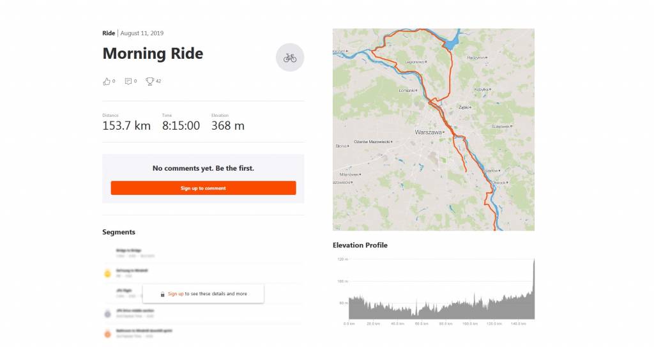Viewport: 654px width, 347px height.
Task: Click the "Morning Ride" activity title
Action: point(153,54)
